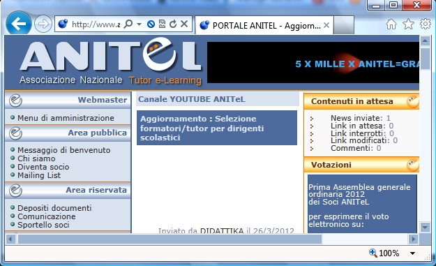Image resolution: width=436 pixels, height=266 pixels.
Task: Go back with the browser Back arrow
Action: point(19,24)
